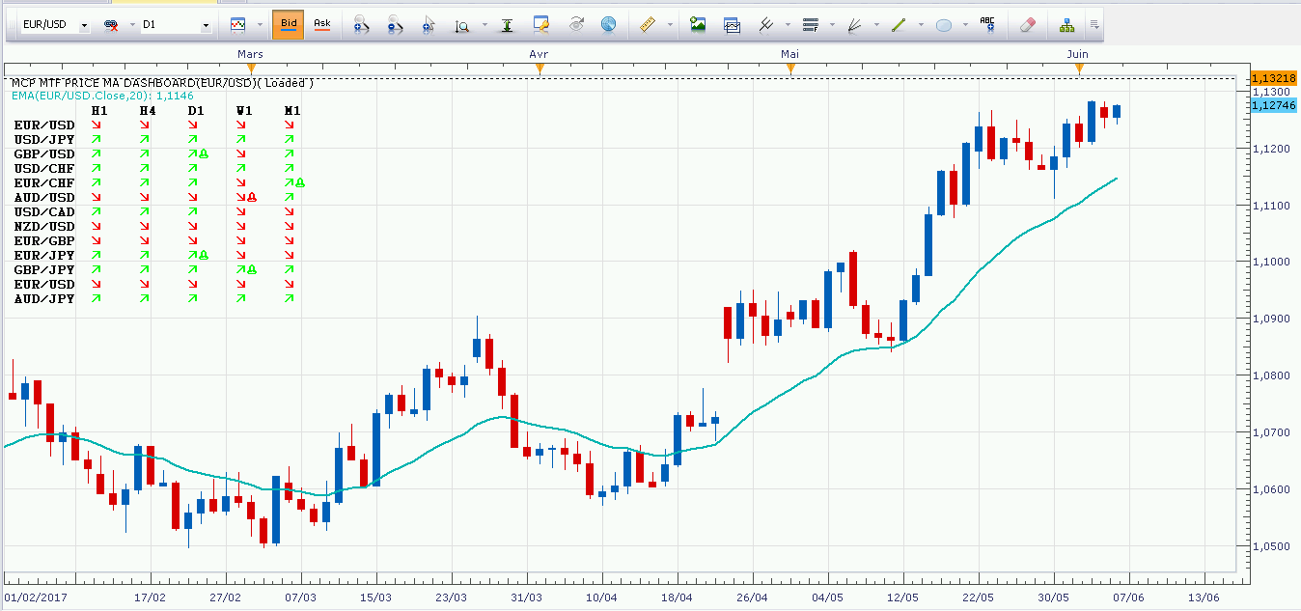1301x611 pixels.
Task: Click the chart type icon
Action: coord(237,24)
